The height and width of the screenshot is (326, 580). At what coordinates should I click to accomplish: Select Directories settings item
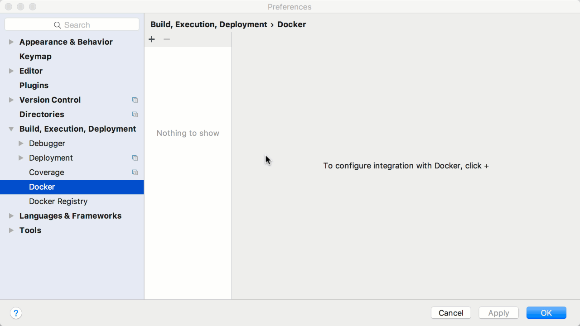42,115
